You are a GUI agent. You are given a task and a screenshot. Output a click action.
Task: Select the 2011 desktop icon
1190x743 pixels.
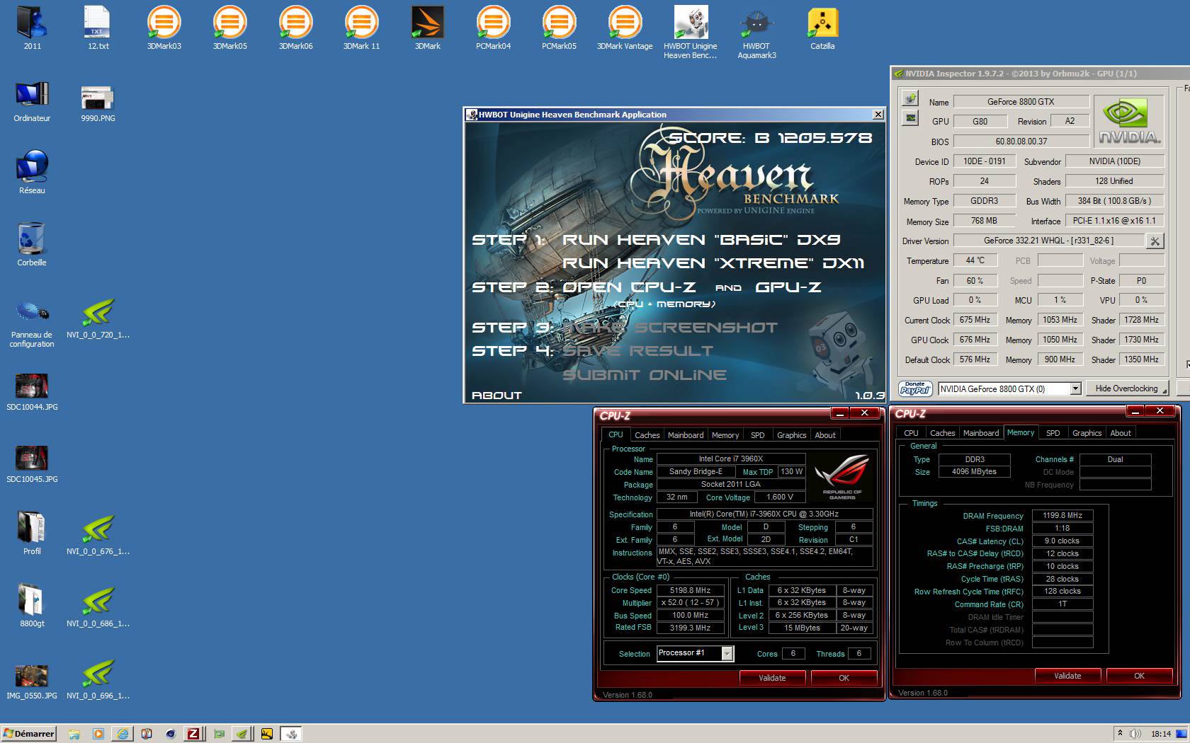point(32,27)
